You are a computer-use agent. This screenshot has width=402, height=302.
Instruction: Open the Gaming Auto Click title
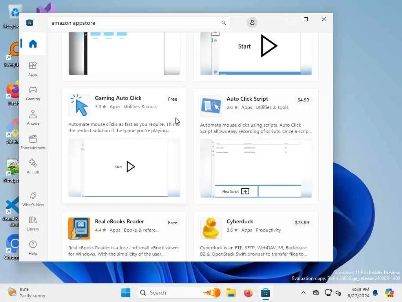click(x=118, y=98)
